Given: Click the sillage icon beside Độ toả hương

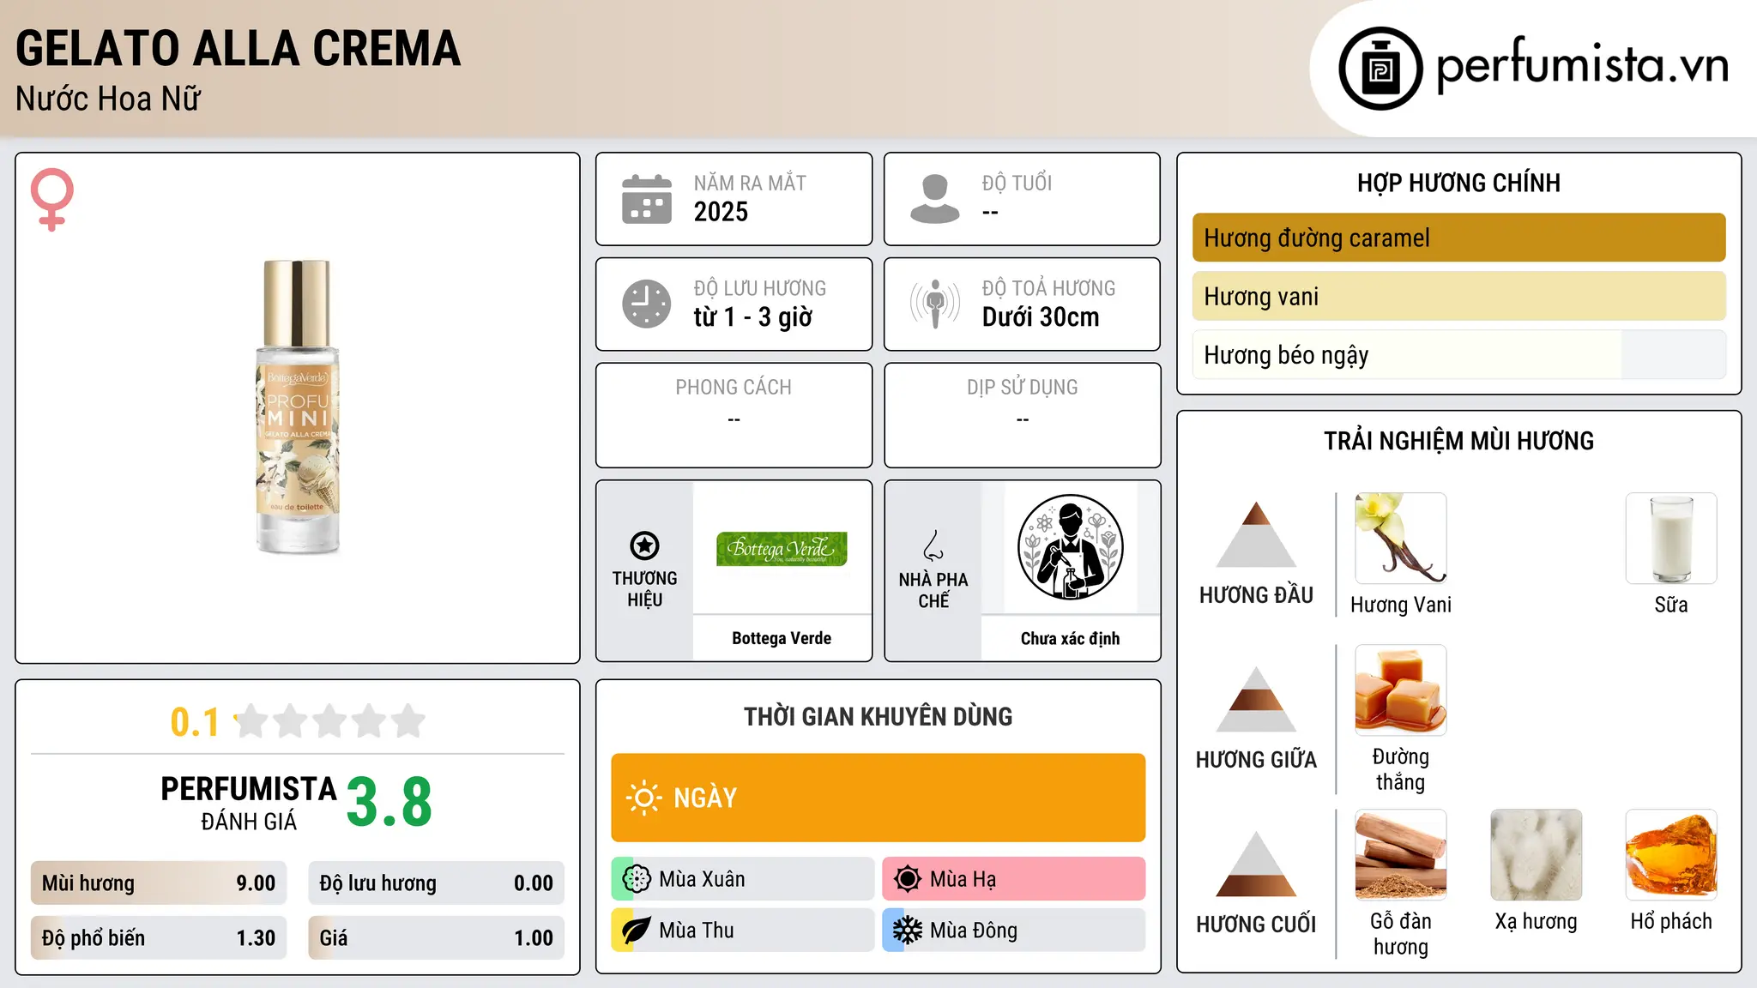Looking at the screenshot, I should pyautogui.click(x=934, y=304).
